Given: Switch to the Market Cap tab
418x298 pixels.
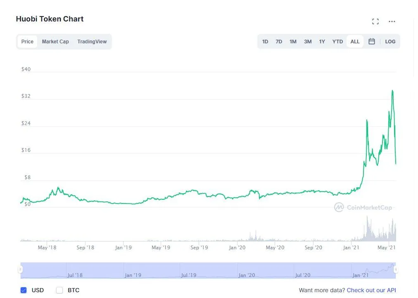Looking at the screenshot, I should [55, 41].
